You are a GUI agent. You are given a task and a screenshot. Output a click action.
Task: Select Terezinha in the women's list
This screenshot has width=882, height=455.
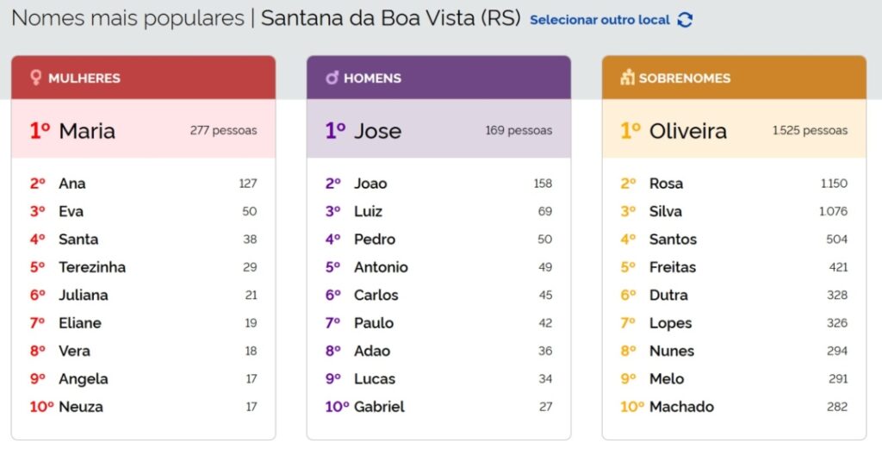click(92, 267)
